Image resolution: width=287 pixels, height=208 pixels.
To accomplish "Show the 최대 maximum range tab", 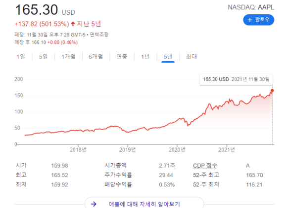I will (191, 57).
